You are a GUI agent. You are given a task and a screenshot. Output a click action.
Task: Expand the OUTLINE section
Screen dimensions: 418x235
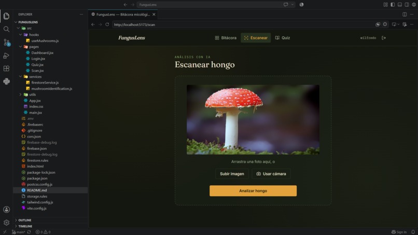tap(51, 220)
